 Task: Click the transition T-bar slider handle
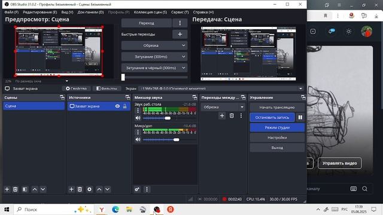123,77
